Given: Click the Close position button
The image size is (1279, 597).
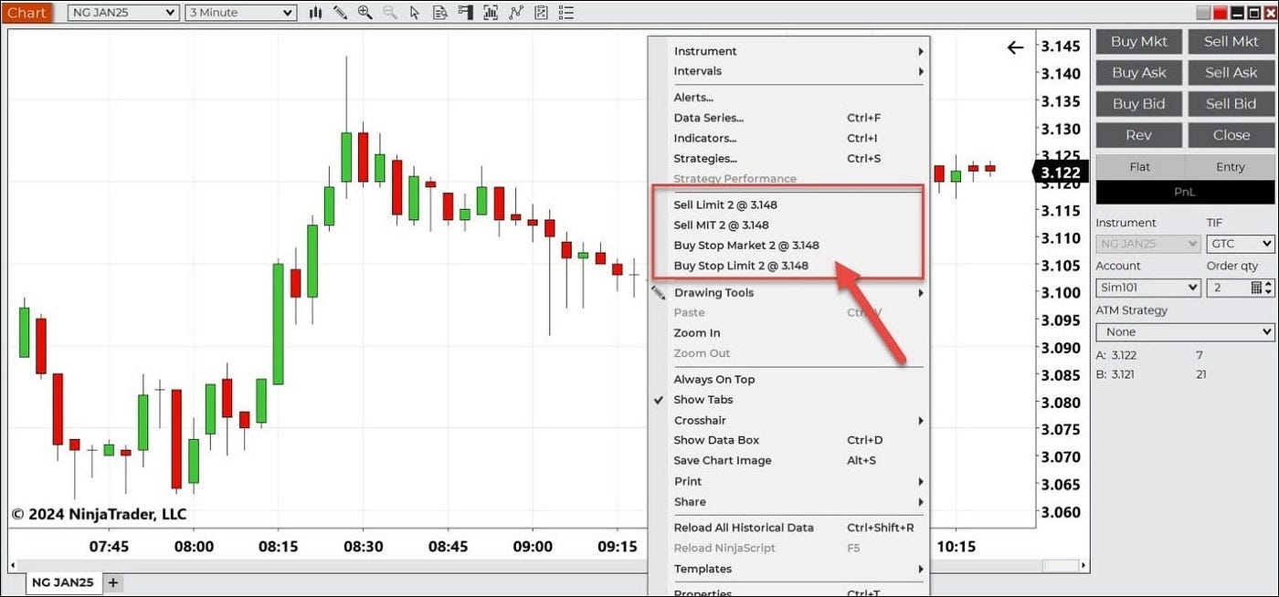Looking at the screenshot, I should (1231, 135).
